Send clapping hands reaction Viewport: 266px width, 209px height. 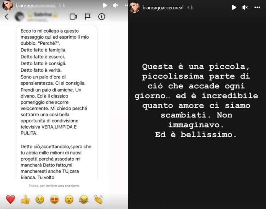(x=99, y=199)
